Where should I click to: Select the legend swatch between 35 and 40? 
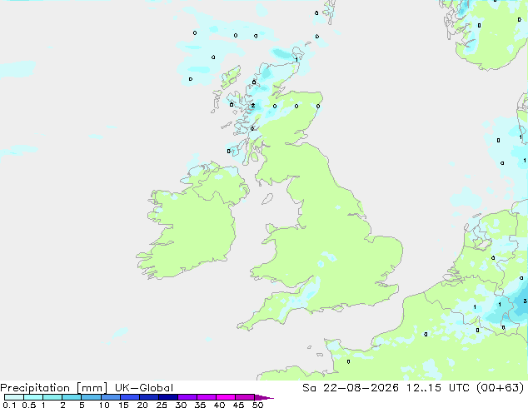(206, 397)
